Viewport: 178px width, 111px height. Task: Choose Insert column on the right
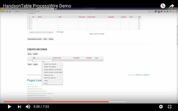[53, 72]
